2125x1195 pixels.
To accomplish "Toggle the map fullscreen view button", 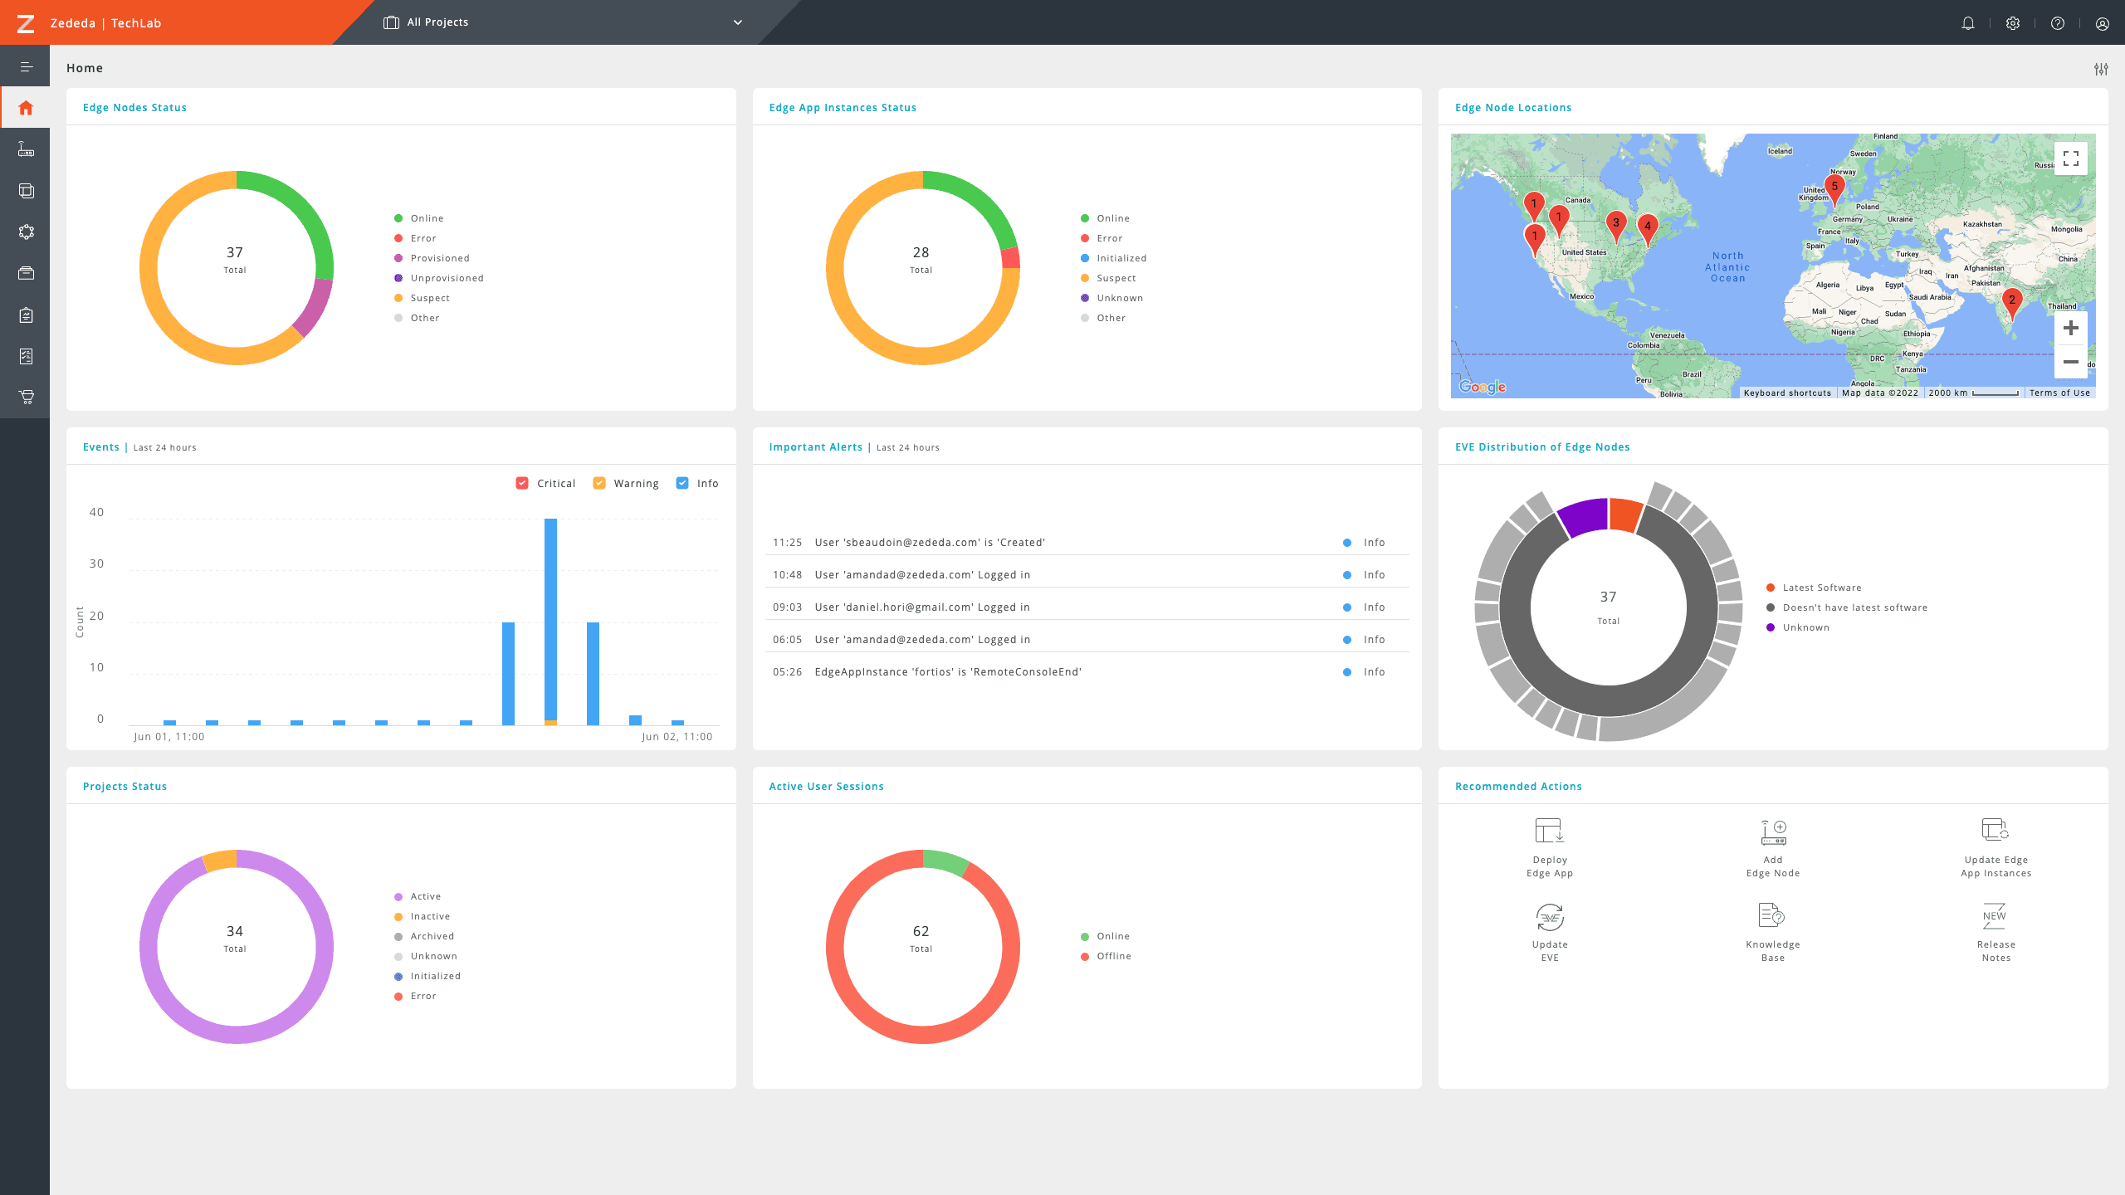I will click(x=2070, y=158).
